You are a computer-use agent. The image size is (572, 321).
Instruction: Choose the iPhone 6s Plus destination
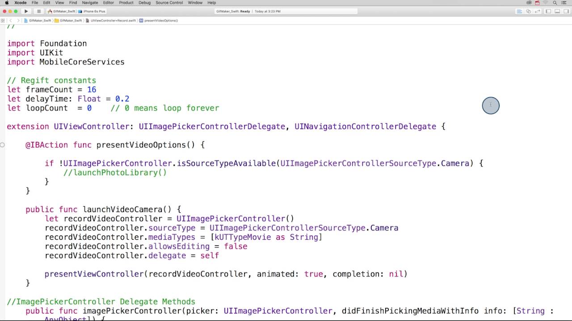coord(93,11)
